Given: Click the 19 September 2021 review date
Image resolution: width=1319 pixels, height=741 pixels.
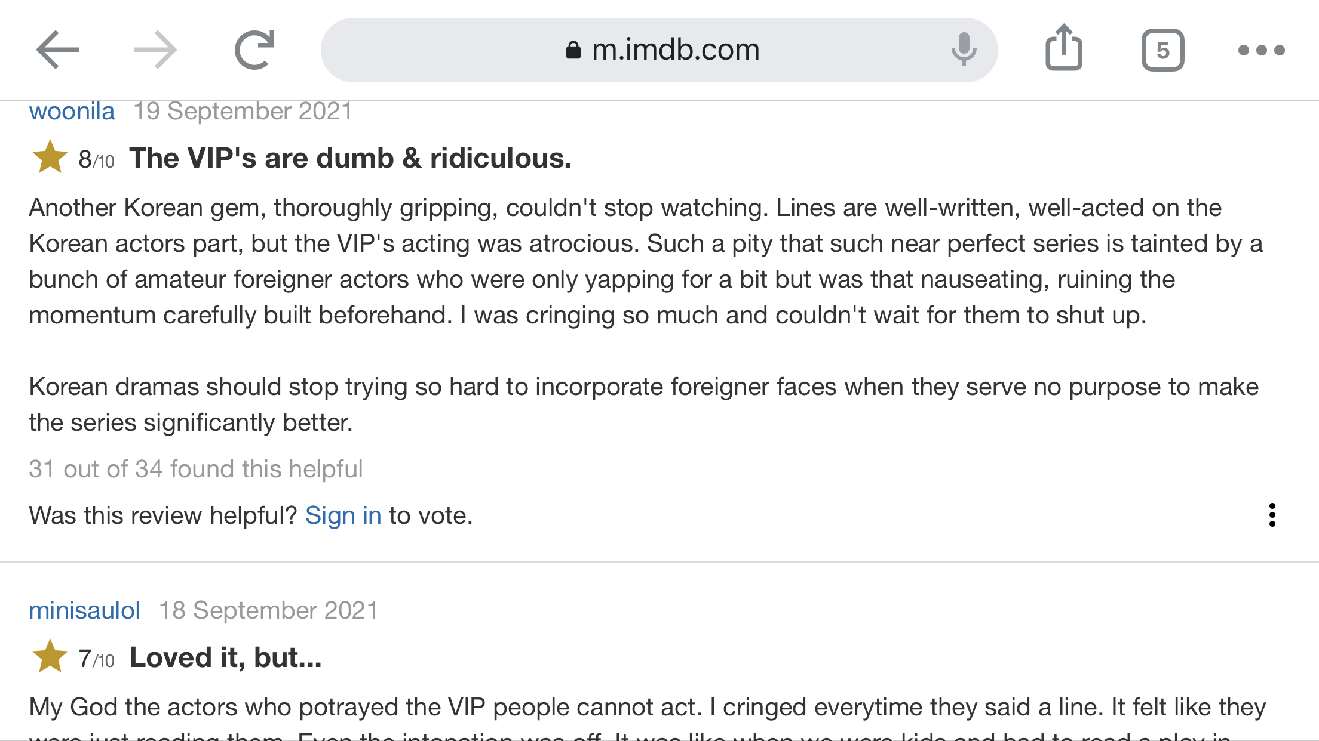Looking at the screenshot, I should tap(243, 112).
